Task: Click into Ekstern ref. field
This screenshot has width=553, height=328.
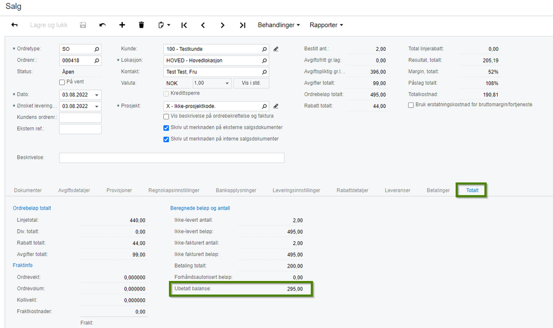Action: [80, 129]
